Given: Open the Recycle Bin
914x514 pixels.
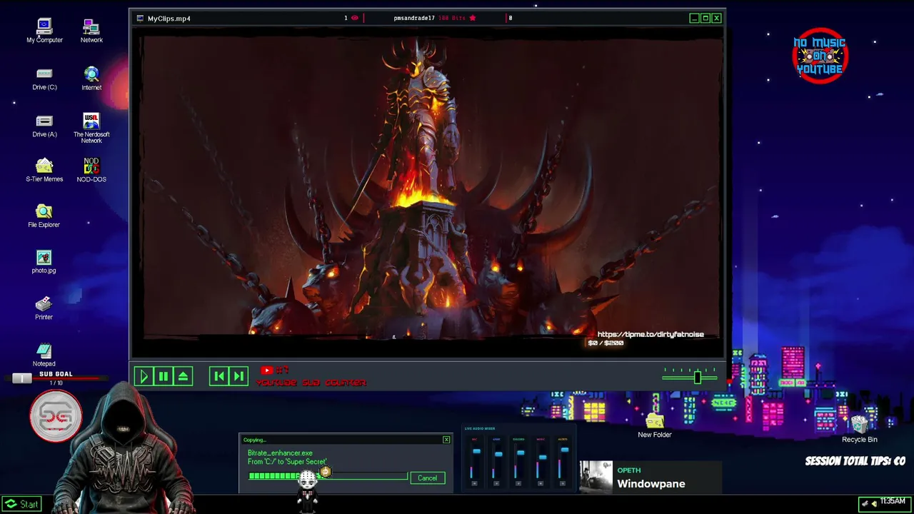Looking at the screenshot, I should (x=859, y=430).
